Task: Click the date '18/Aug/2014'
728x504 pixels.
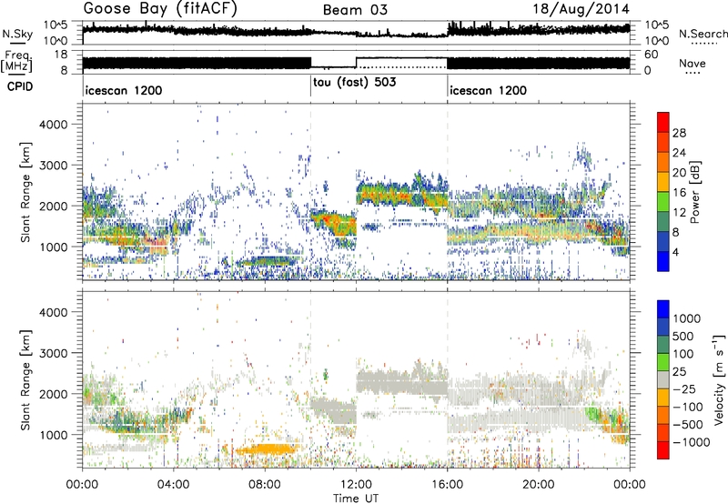Action: [x=581, y=9]
